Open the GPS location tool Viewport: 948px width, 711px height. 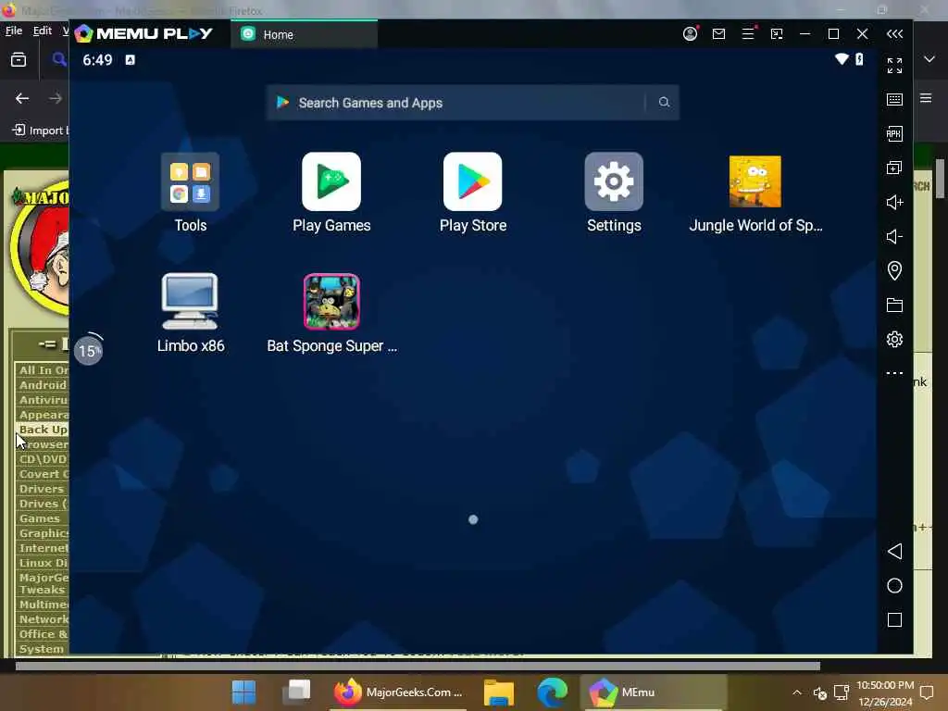point(895,270)
